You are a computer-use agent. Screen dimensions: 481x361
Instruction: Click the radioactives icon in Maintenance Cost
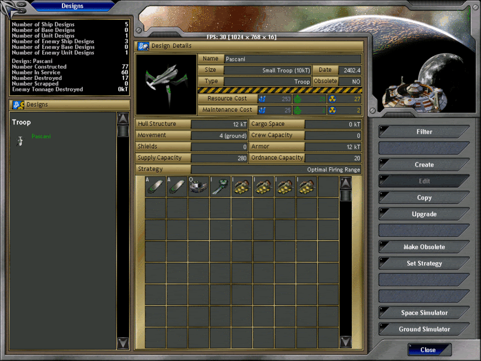[x=332, y=110]
